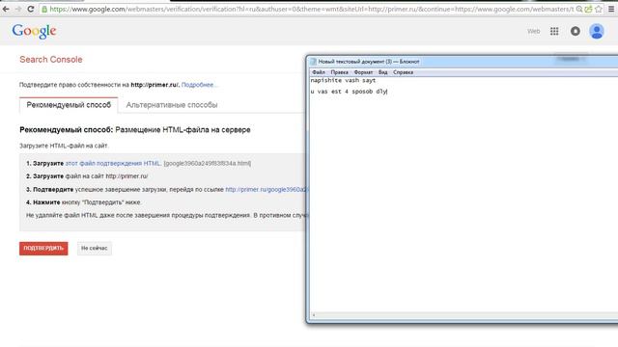Switch to Альтернативные способы tab

click(x=172, y=105)
